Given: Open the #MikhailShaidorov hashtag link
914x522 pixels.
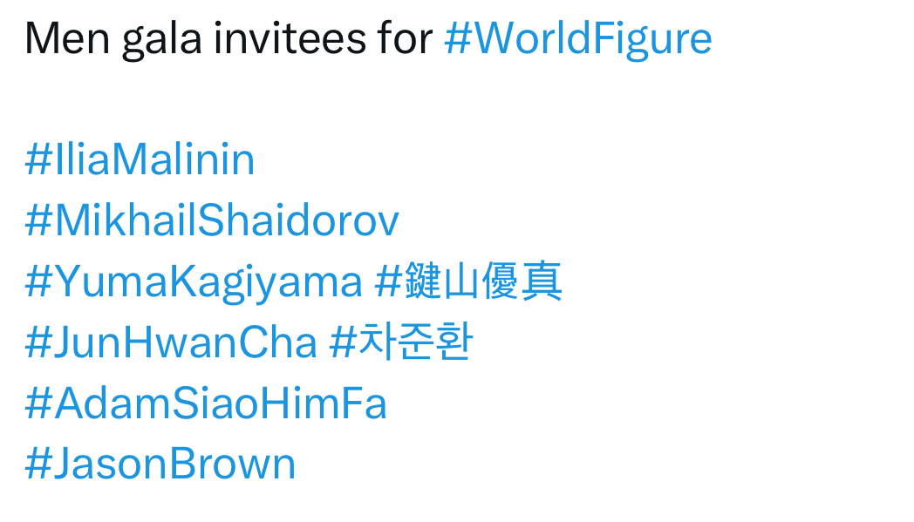Looking at the screenshot, I should point(212,221).
